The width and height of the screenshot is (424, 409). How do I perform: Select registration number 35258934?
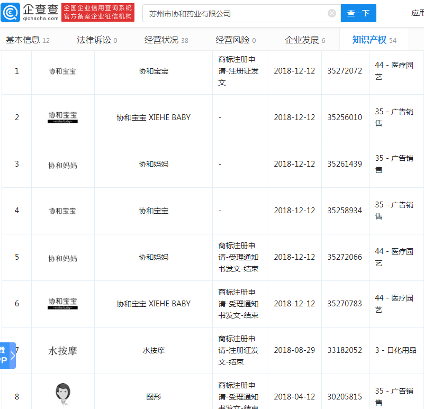point(345,210)
